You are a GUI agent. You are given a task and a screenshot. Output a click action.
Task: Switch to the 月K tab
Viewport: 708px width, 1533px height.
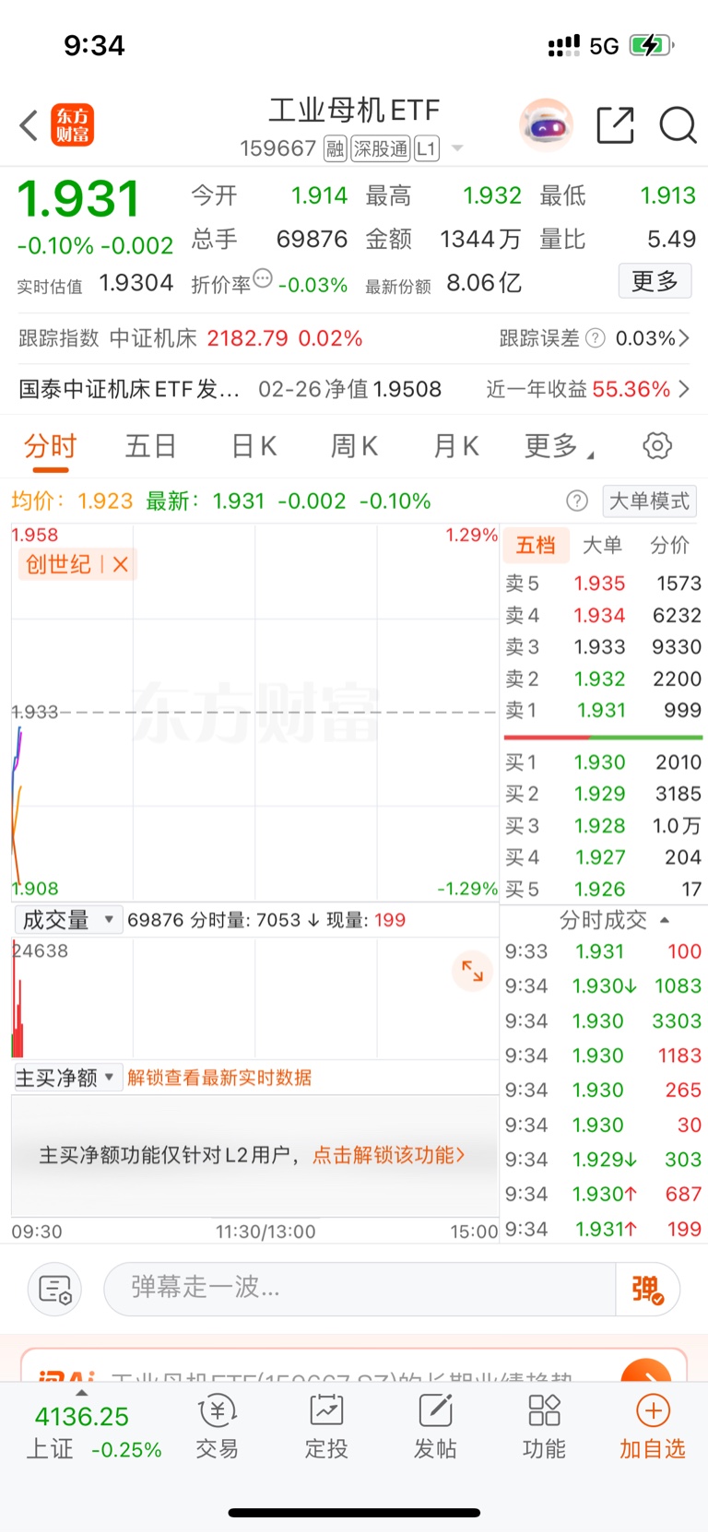455,446
